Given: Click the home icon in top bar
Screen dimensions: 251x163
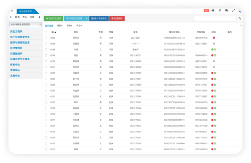Looking at the screenshot, I should [x=213, y=11].
